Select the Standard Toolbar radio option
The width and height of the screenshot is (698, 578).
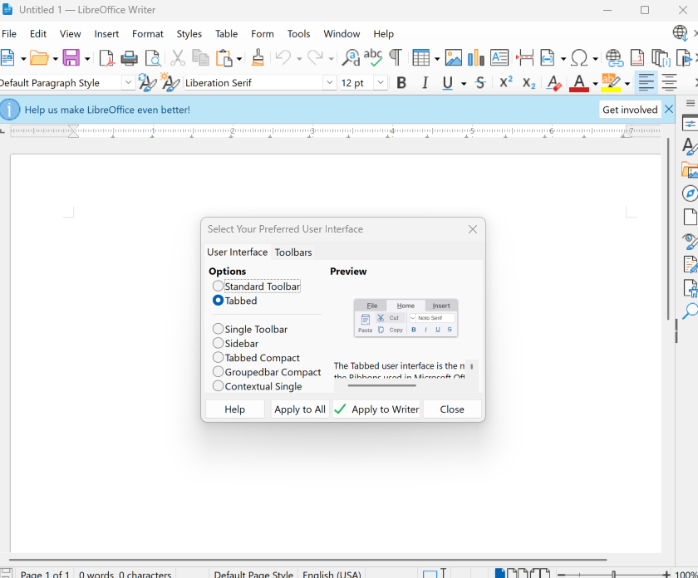point(218,286)
